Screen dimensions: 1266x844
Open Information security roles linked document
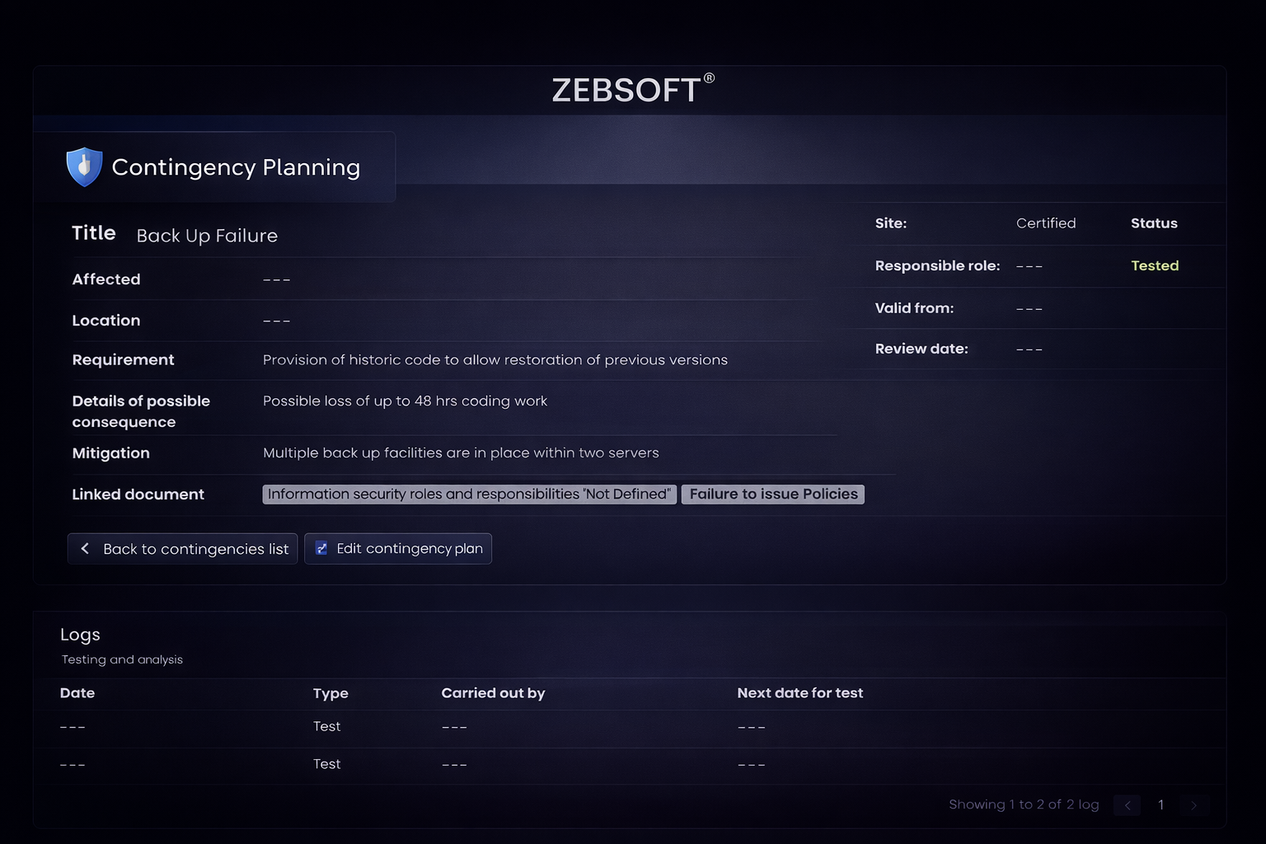click(x=469, y=494)
